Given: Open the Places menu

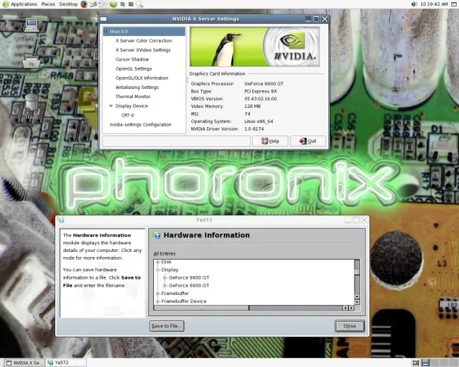Looking at the screenshot, I should tap(48, 4).
